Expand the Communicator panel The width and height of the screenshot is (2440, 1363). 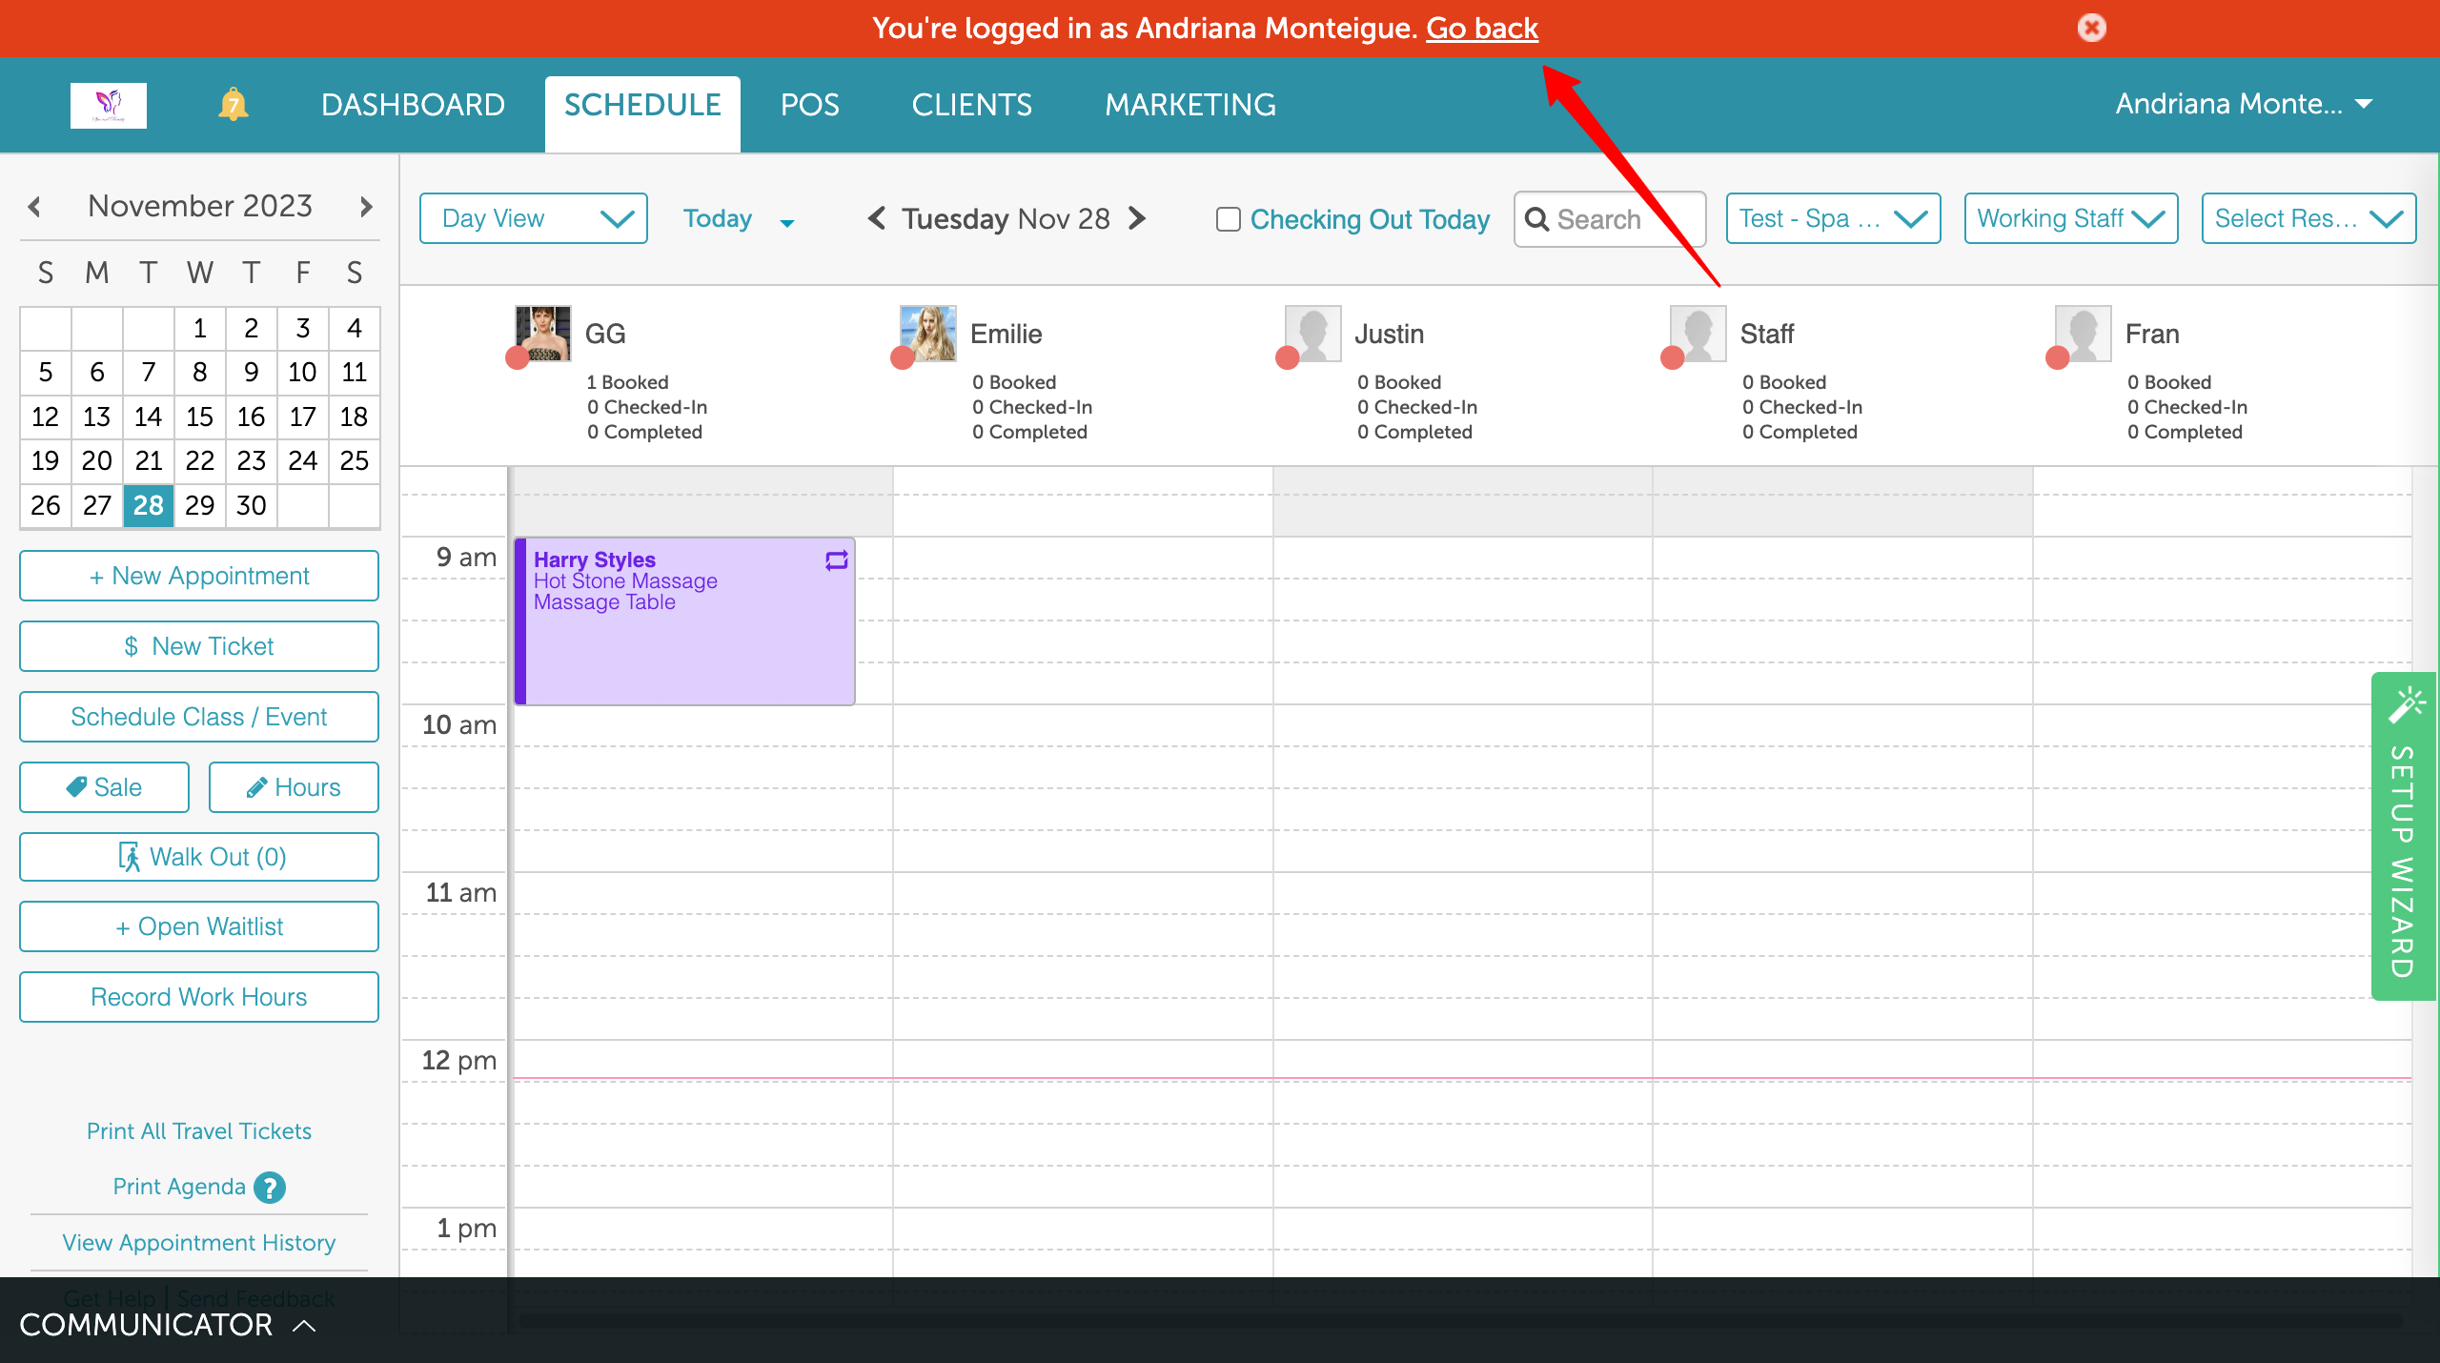pos(167,1325)
